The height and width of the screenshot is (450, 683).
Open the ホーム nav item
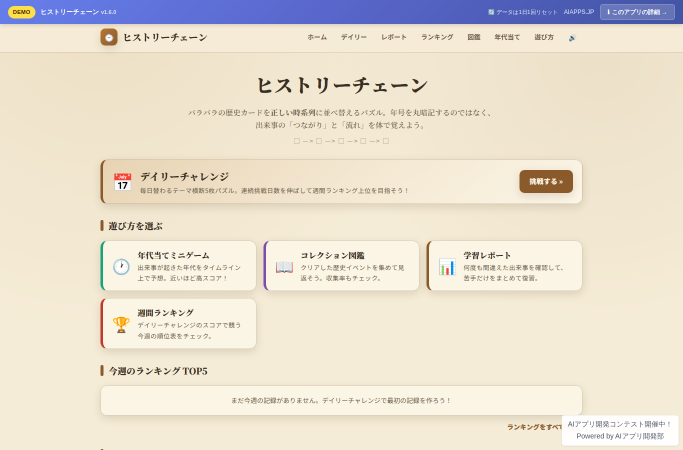tap(317, 37)
